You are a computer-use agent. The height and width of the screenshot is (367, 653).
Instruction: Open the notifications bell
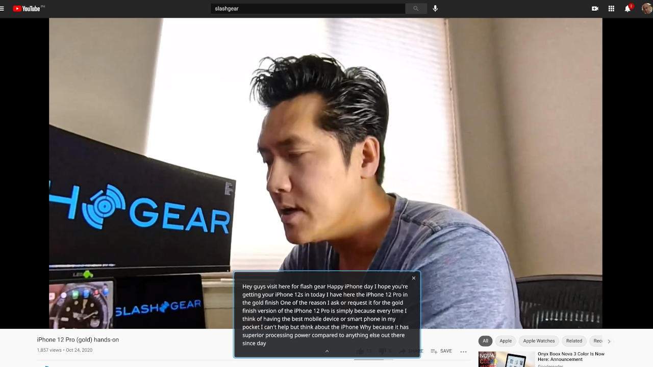pyautogui.click(x=627, y=9)
